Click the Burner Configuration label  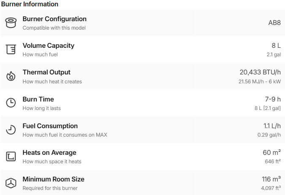tap(54, 19)
